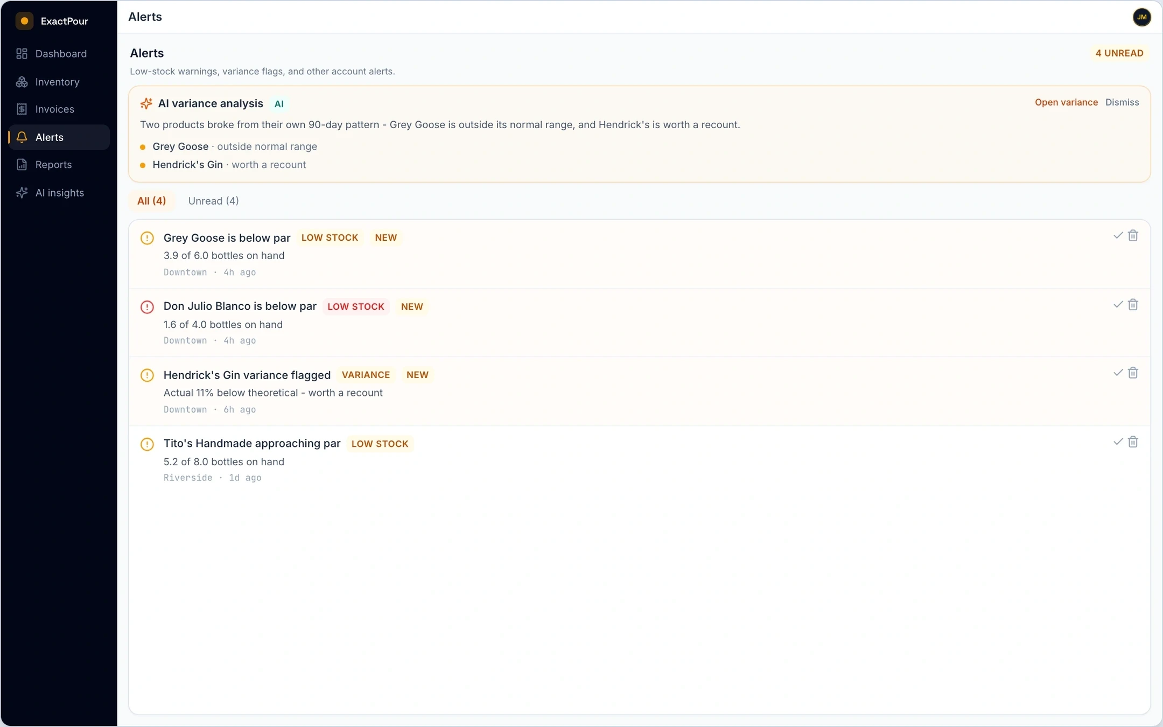Click the Grey Goose alert warning icon
The image size is (1163, 727).
point(147,238)
